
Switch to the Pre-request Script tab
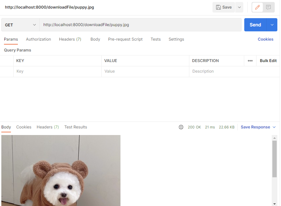coord(125,39)
